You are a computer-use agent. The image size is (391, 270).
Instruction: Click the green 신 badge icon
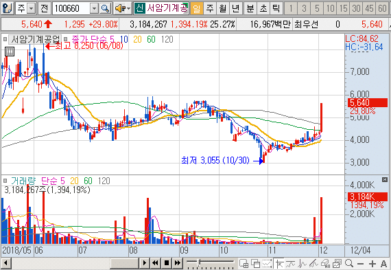139,8
